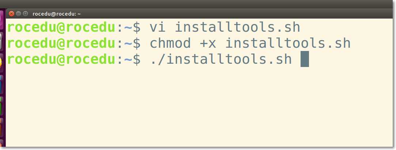Maximize the terminal window
Screen dimensions: 396x150
coord(26,13)
